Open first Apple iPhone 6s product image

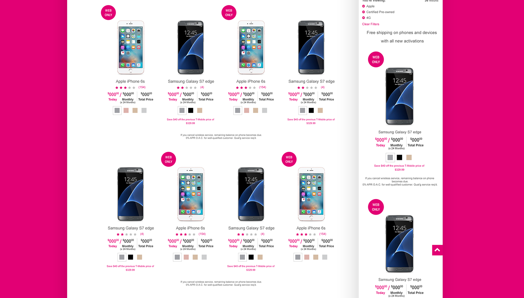click(130, 47)
